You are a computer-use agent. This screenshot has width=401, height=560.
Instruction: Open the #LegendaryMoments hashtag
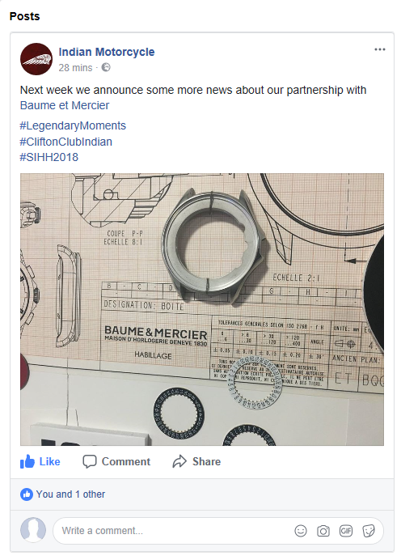73,125
